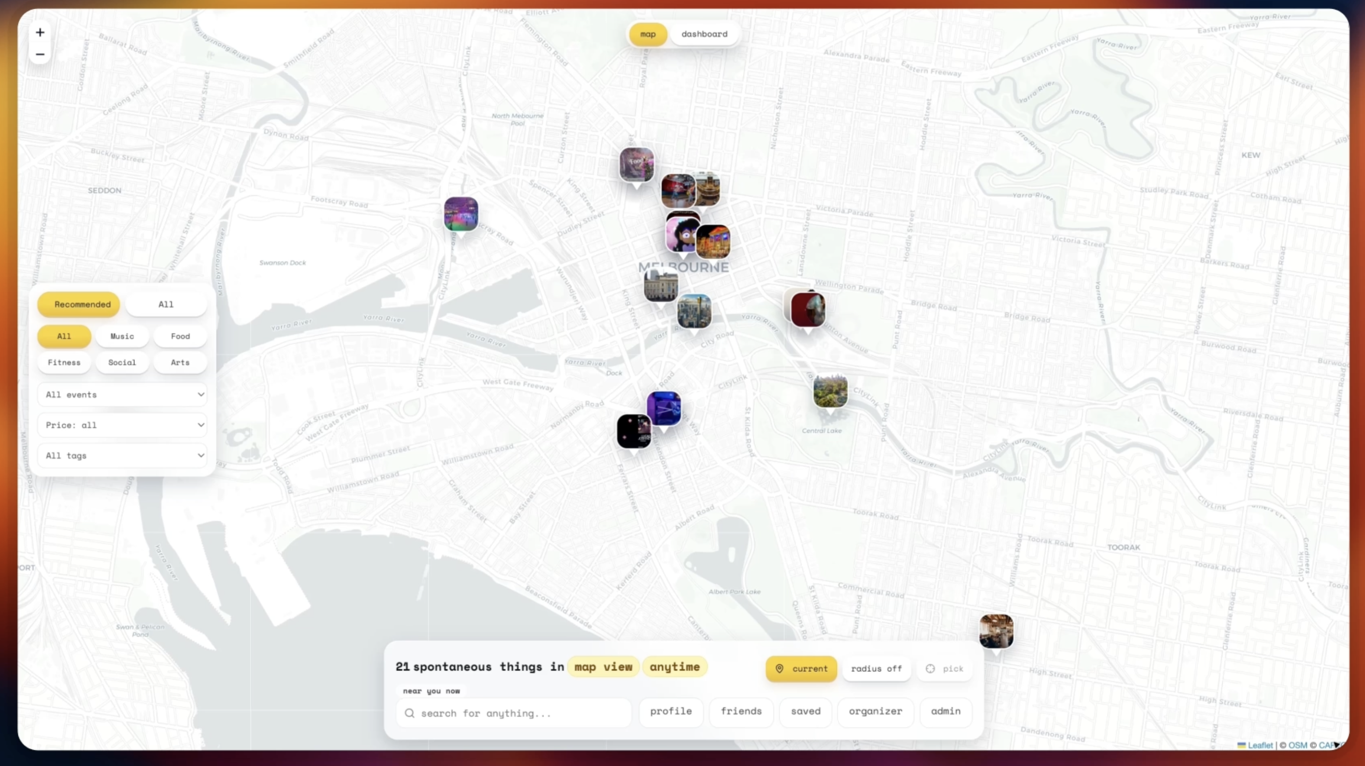Open the organizer page

pos(875,711)
